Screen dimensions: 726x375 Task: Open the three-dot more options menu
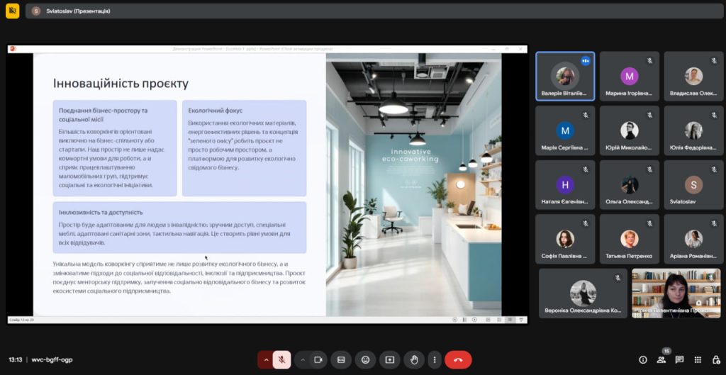[434, 359]
